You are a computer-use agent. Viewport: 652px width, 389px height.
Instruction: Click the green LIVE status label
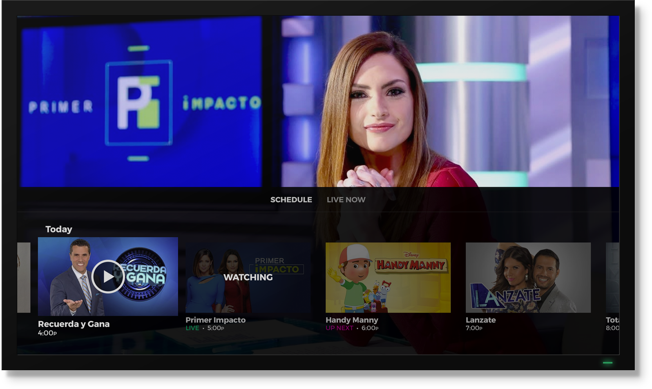coord(192,328)
